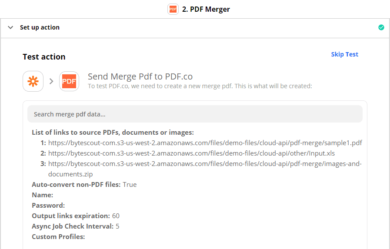This screenshot has height=249, width=390.
Task: Click the Auto-convert non-PDF files True value
Action: pyautogui.click(x=130, y=184)
